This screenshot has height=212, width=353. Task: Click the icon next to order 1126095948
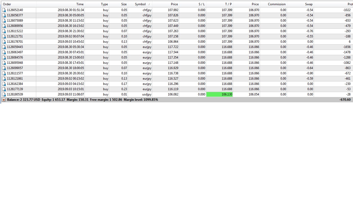[x=4, y=63]
